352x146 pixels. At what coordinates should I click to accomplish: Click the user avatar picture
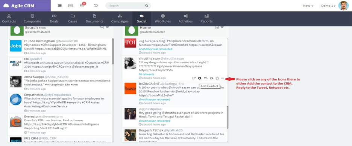pyautogui.click(x=343, y=6)
